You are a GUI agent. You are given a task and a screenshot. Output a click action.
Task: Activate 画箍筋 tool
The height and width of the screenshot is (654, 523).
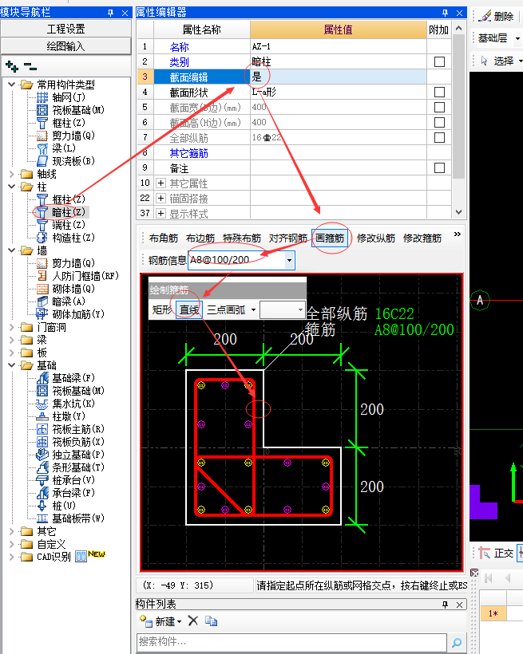click(330, 238)
